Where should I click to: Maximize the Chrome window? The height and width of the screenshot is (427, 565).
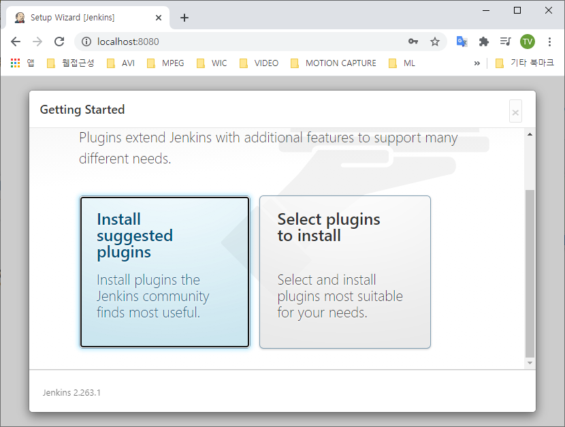click(x=517, y=10)
